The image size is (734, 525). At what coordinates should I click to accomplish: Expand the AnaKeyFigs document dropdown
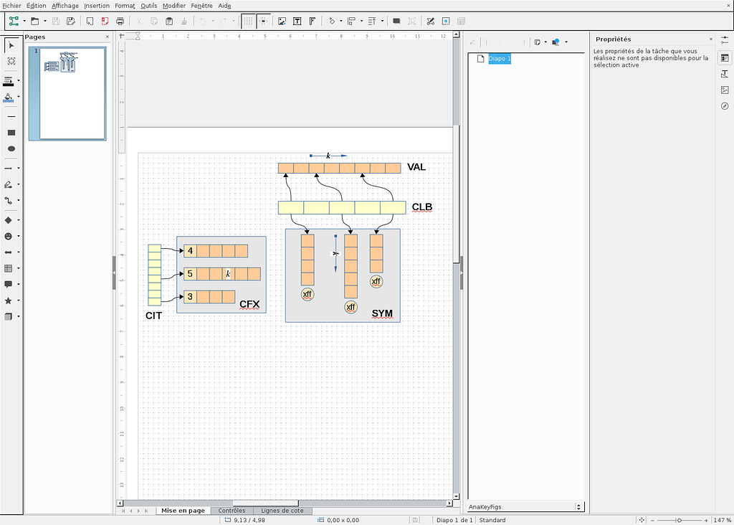coord(578,506)
